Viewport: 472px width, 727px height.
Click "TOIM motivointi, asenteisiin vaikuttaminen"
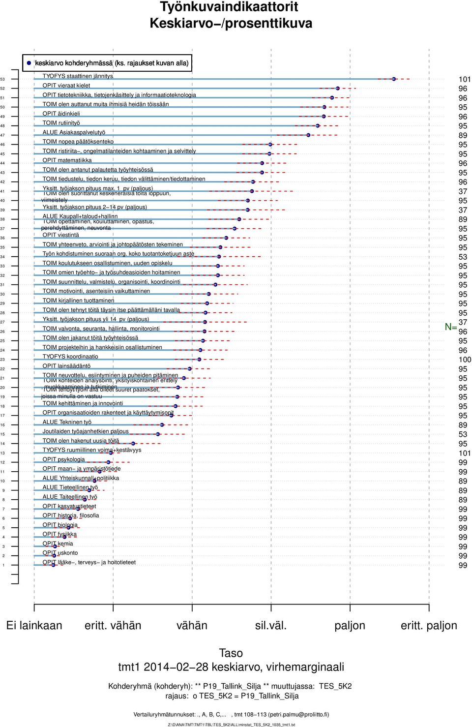click(x=96, y=291)
